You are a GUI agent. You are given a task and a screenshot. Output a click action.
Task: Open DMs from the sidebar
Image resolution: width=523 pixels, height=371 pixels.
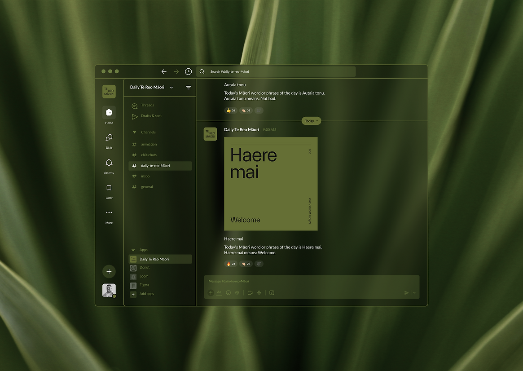click(x=109, y=138)
